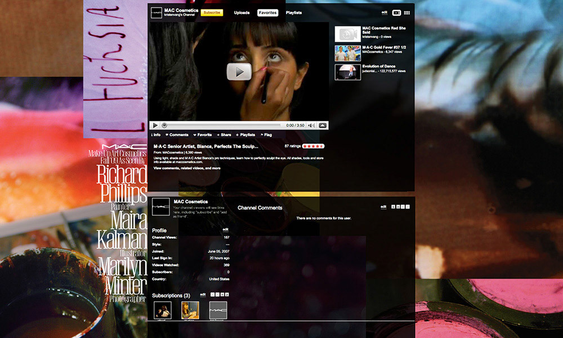
Task: Open MAC logo subscription thumbnail
Action: tap(218, 310)
